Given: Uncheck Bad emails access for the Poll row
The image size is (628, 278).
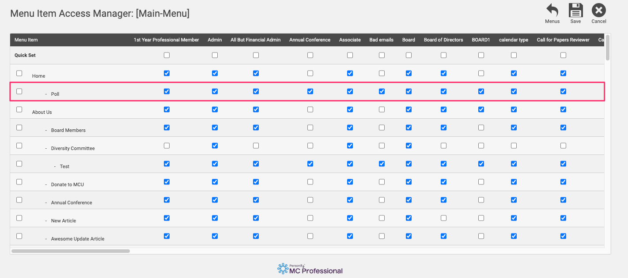Looking at the screenshot, I should click(382, 91).
